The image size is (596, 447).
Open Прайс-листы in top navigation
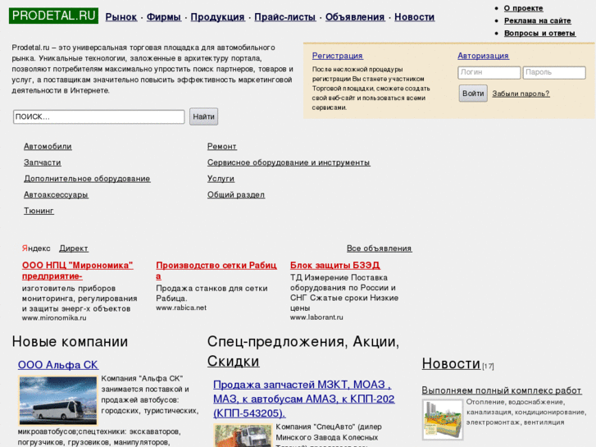[285, 17]
